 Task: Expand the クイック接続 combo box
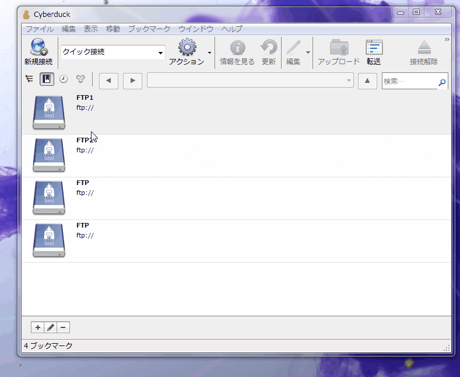[160, 53]
